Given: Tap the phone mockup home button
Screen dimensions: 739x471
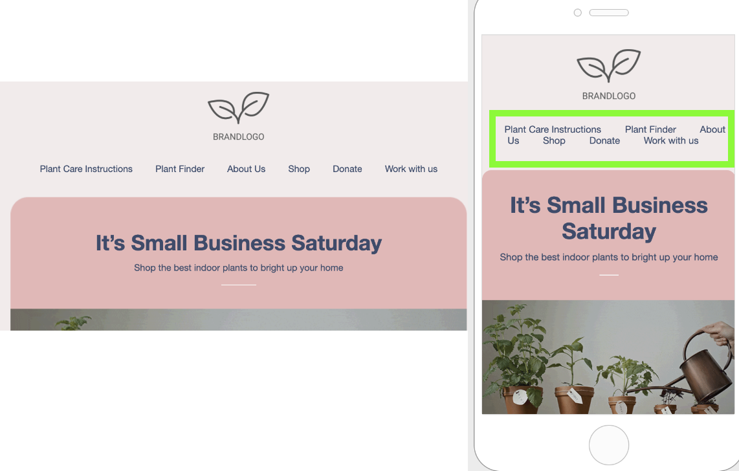Looking at the screenshot, I should point(609,445).
